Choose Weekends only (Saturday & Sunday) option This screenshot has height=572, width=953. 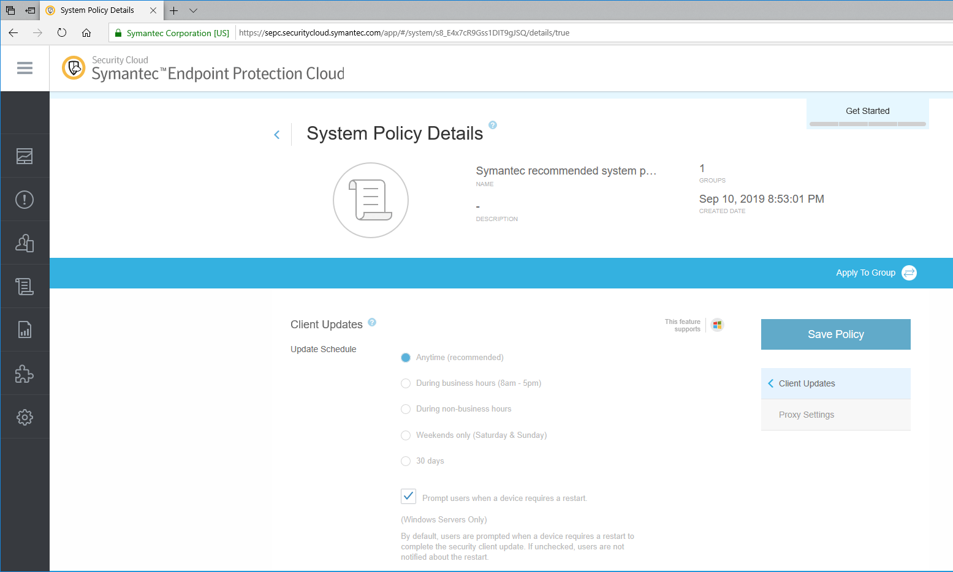tap(406, 435)
